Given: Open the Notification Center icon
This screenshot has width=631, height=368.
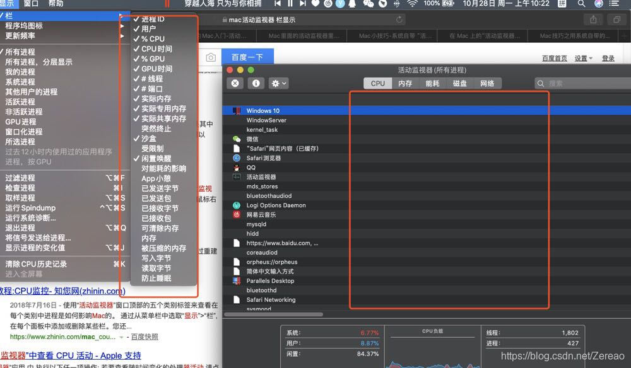Looking at the screenshot, I should pyautogui.click(x=614, y=4).
